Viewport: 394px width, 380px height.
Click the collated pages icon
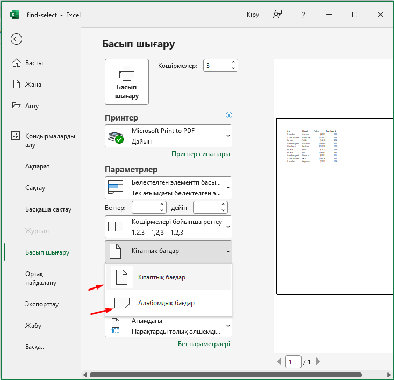click(116, 227)
